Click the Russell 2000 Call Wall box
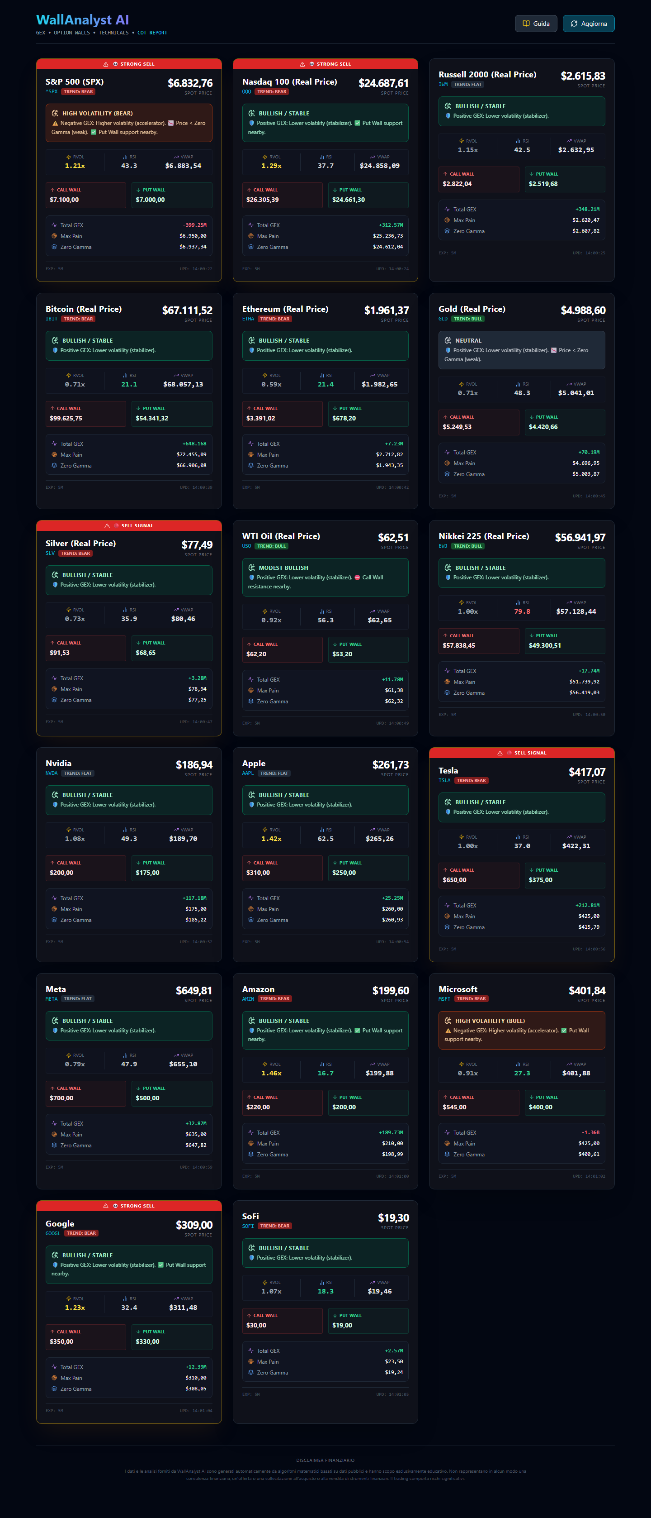Viewport: 651px width, 1518px height. click(479, 180)
